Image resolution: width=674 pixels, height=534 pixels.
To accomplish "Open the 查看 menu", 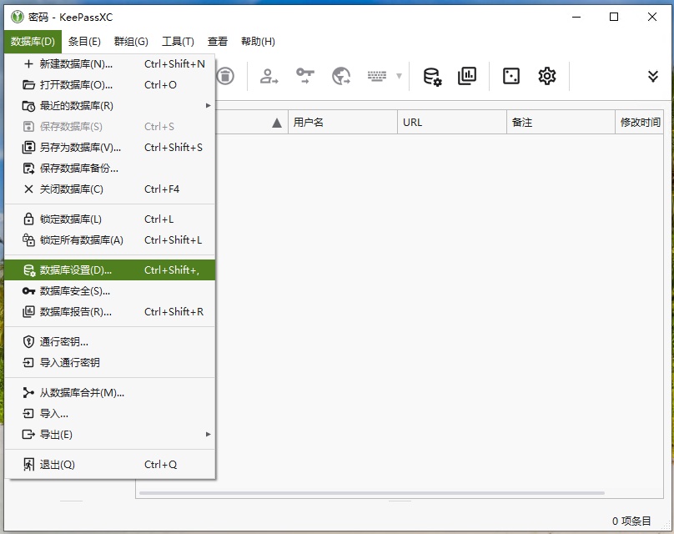I will (x=217, y=41).
